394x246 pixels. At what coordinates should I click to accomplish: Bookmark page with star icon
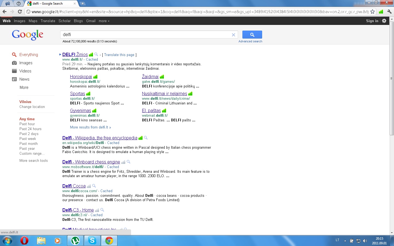pos(372,11)
